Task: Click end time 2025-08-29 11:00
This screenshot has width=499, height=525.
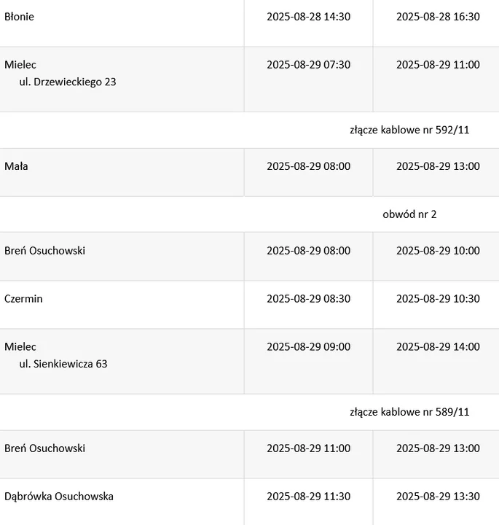Action: (x=438, y=65)
